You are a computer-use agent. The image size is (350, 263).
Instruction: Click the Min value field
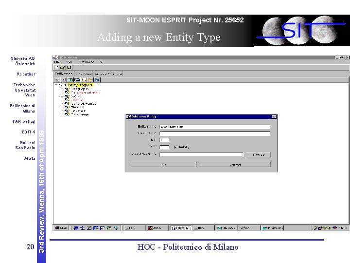coord(164,140)
